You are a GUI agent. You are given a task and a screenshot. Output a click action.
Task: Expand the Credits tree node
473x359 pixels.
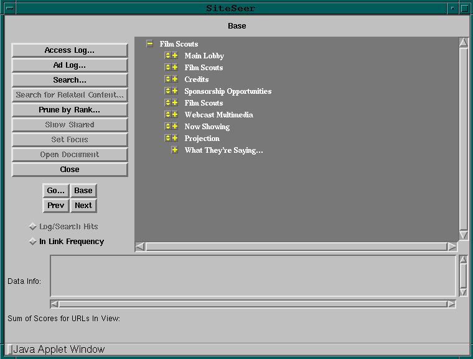click(x=175, y=79)
